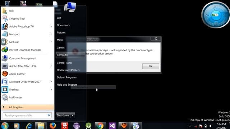Open the Windows Start orb

[x=5, y=126]
